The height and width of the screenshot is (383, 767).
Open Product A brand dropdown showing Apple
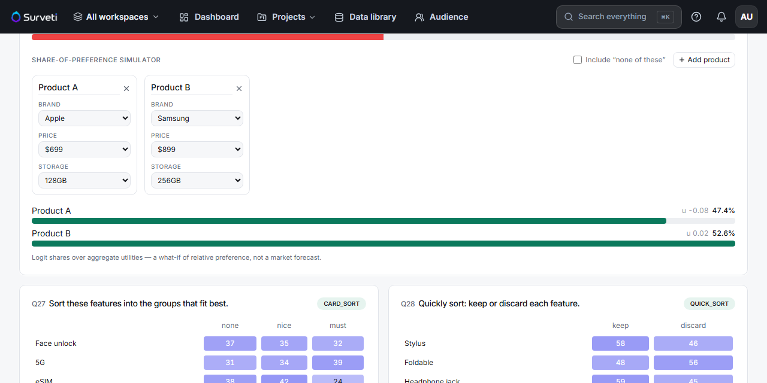tap(84, 118)
